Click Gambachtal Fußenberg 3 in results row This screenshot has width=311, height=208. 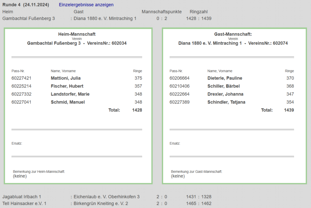29,19
